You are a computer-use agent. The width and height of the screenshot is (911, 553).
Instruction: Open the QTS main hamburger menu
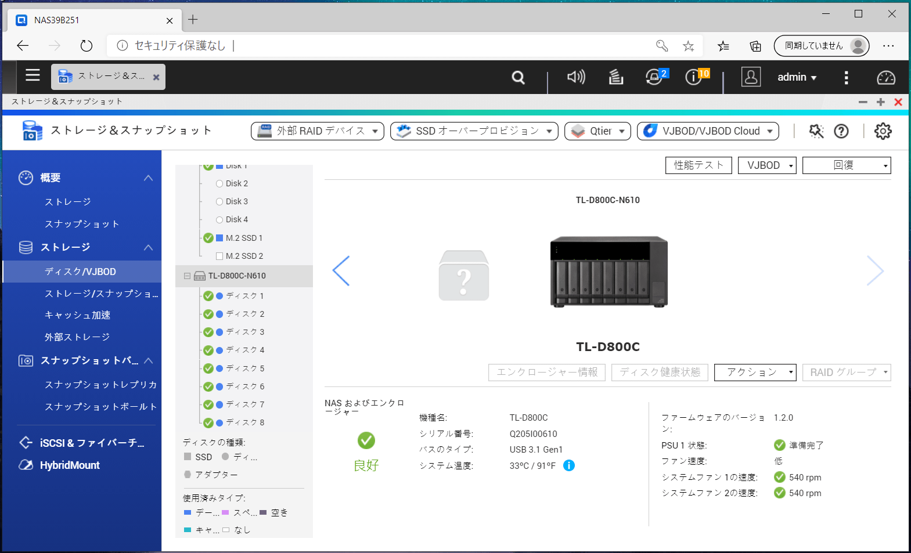pyautogui.click(x=33, y=75)
